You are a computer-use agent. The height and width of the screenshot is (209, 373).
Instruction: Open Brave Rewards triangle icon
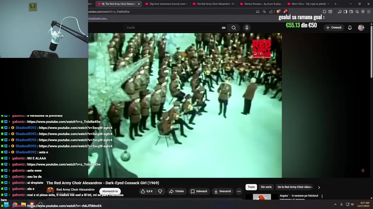point(285,12)
